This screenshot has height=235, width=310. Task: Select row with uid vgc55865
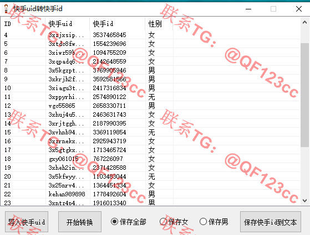(x=150, y=106)
